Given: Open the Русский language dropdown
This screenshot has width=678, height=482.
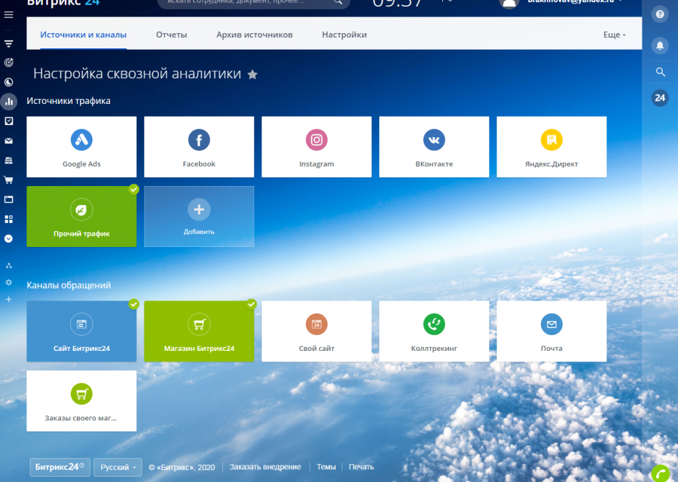Looking at the screenshot, I should [x=118, y=467].
